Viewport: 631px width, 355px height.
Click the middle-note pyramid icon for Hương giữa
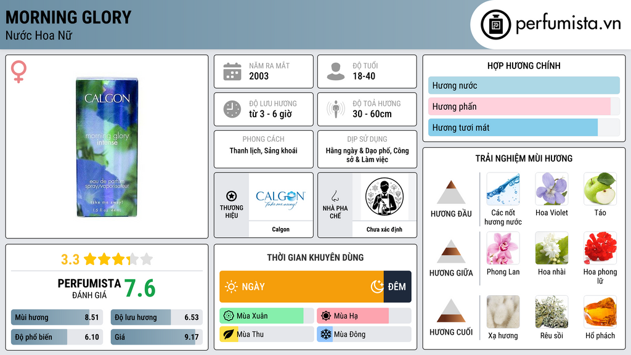pyautogui.click(x=451, y=251)
